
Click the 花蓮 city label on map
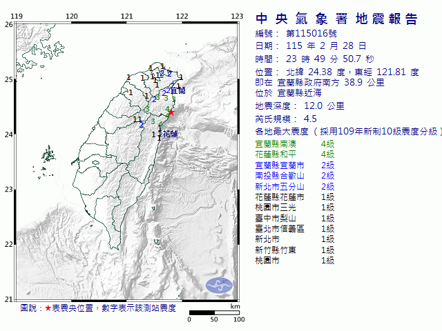click(x=169, y=134)
